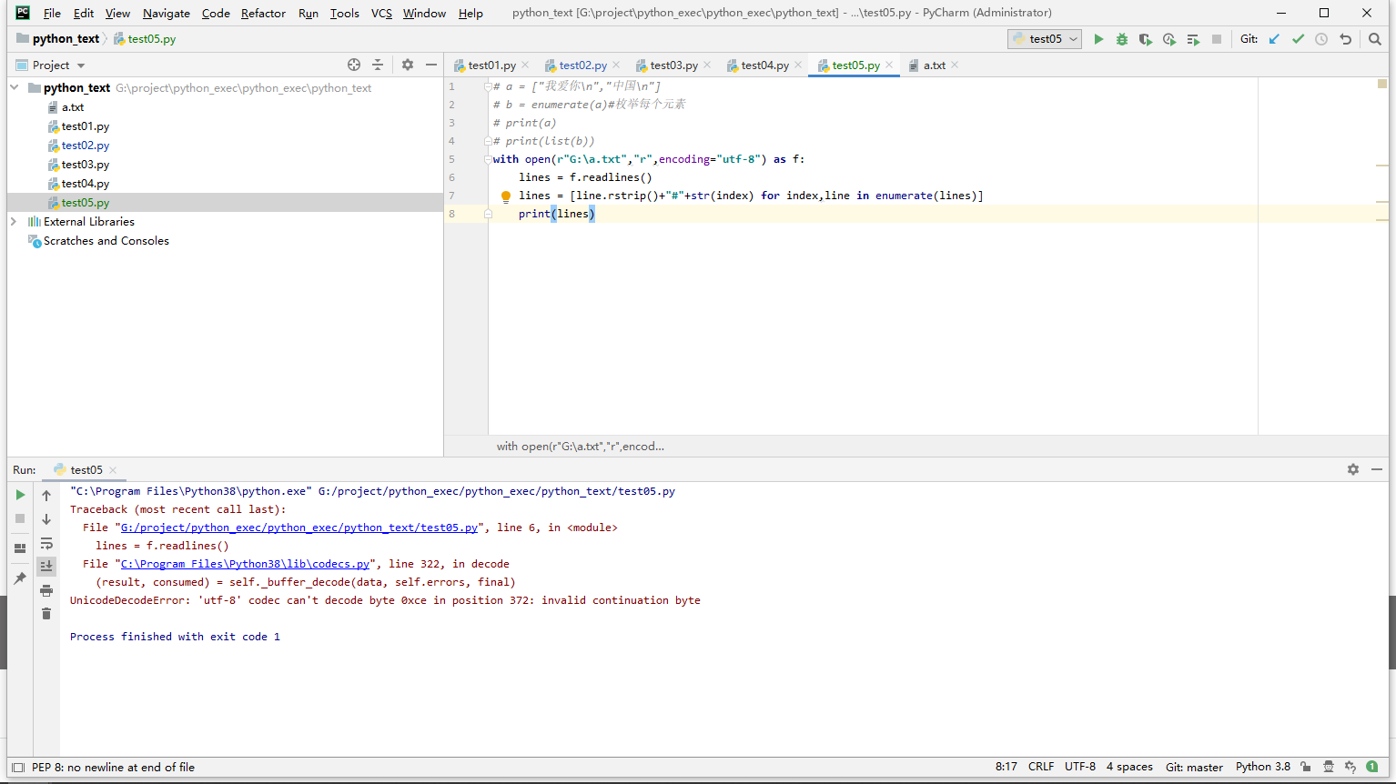The width and height of the screenshot is (1396, 784).
Task: Open the inspections inspector icon
Action: click(1329, 767)
